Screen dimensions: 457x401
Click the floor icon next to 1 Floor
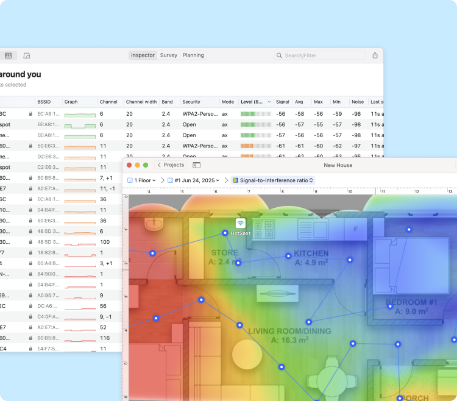130,180
